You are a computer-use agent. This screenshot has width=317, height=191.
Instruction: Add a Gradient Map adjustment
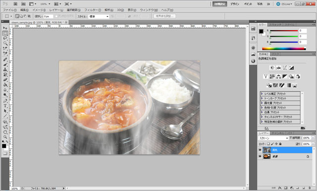[288, 85]
